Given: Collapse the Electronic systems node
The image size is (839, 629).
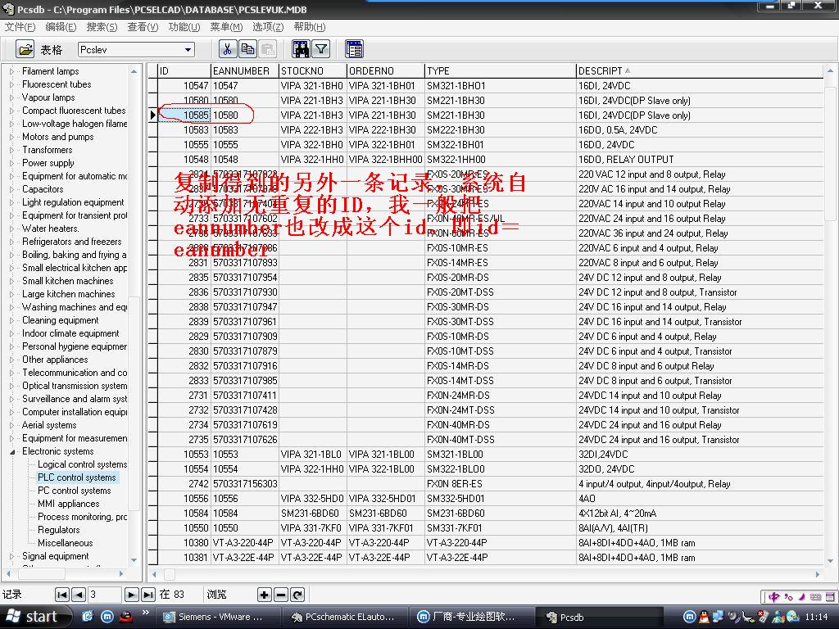Looking at the screenshot, I should [x=11, y=451].
